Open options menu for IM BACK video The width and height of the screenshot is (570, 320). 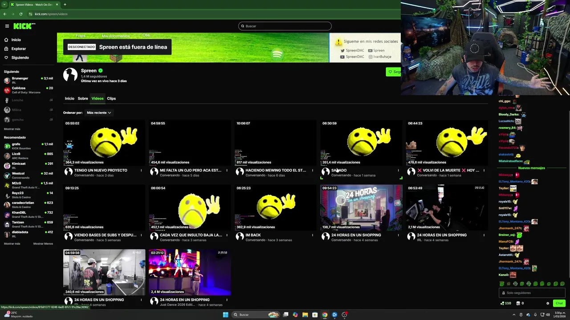click(x=313, y=235)
